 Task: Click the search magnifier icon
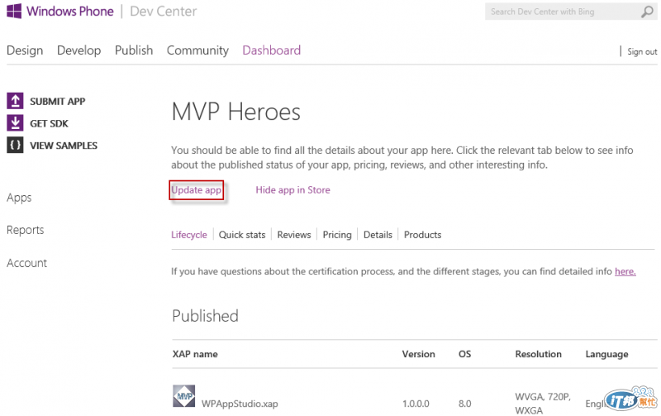pos(647,12)
